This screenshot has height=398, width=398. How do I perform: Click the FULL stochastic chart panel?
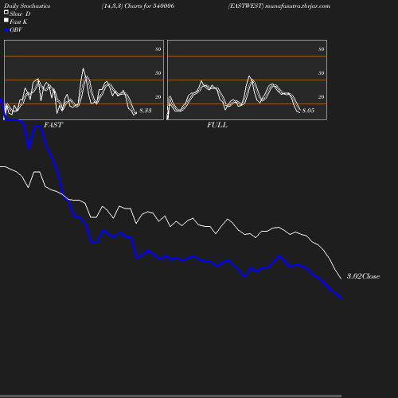(x=247, y=80)
